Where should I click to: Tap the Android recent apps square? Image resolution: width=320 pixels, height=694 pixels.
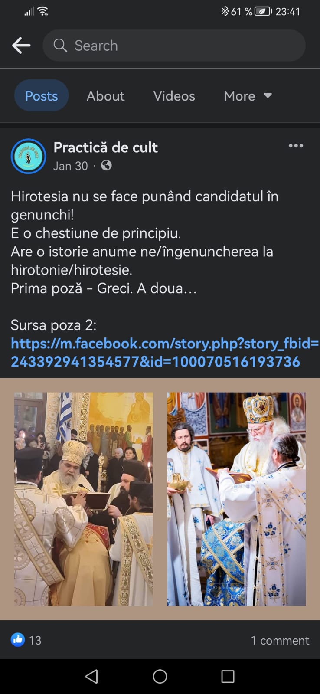click(x=228, y=676)
